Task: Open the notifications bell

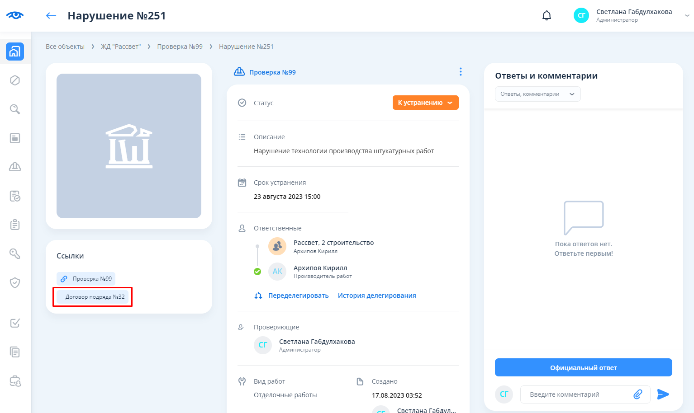Action: (547, 16)
